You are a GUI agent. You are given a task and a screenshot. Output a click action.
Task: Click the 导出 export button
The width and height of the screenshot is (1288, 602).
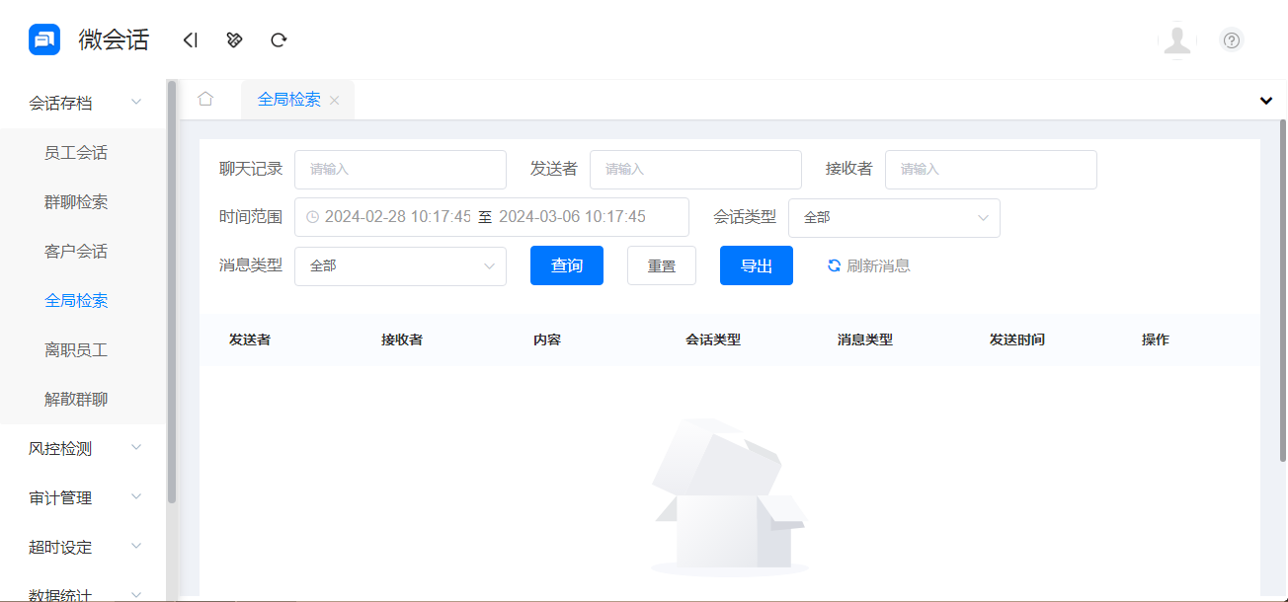pyautogui.click(x=756, y=264)
